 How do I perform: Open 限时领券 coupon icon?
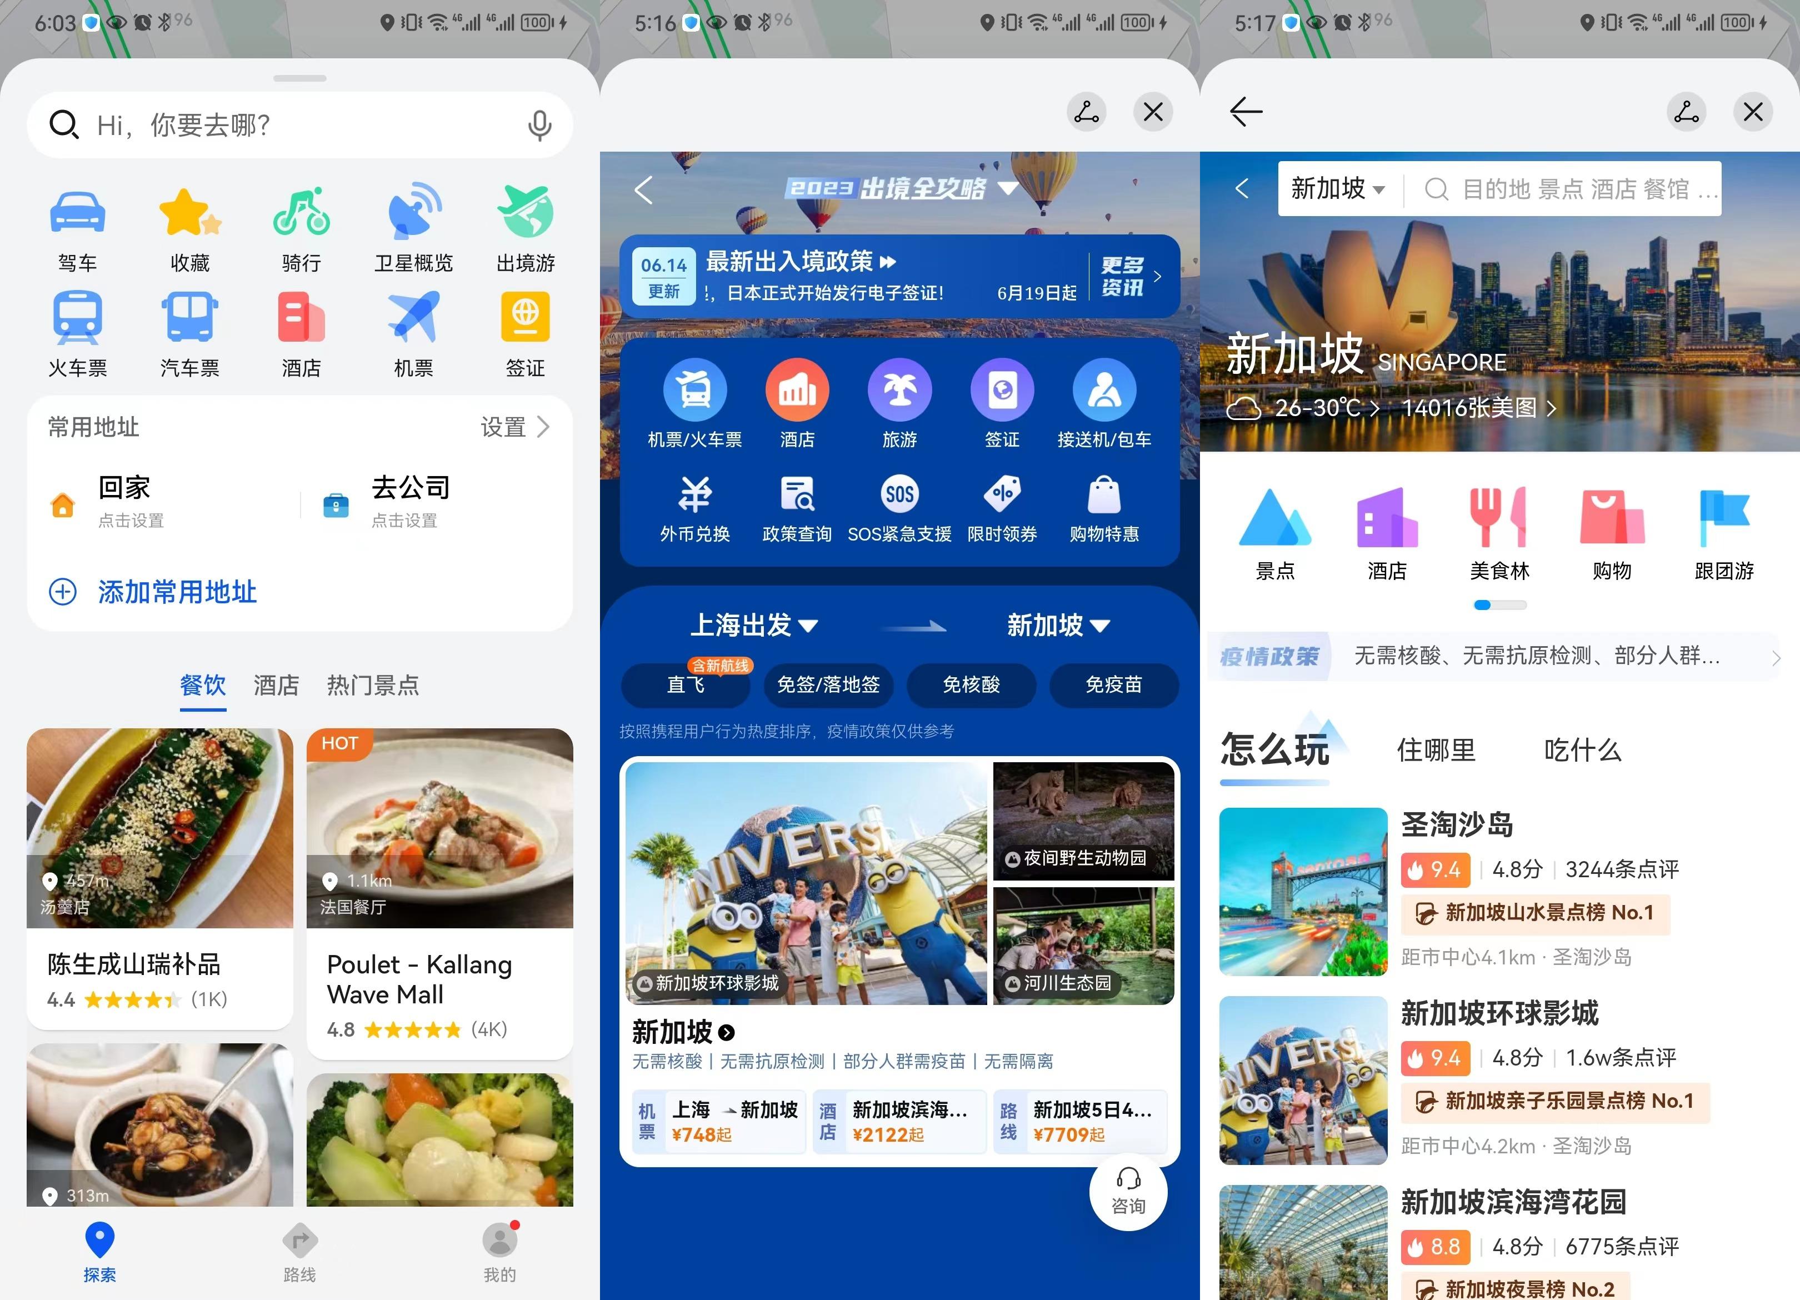point(1002,494)
